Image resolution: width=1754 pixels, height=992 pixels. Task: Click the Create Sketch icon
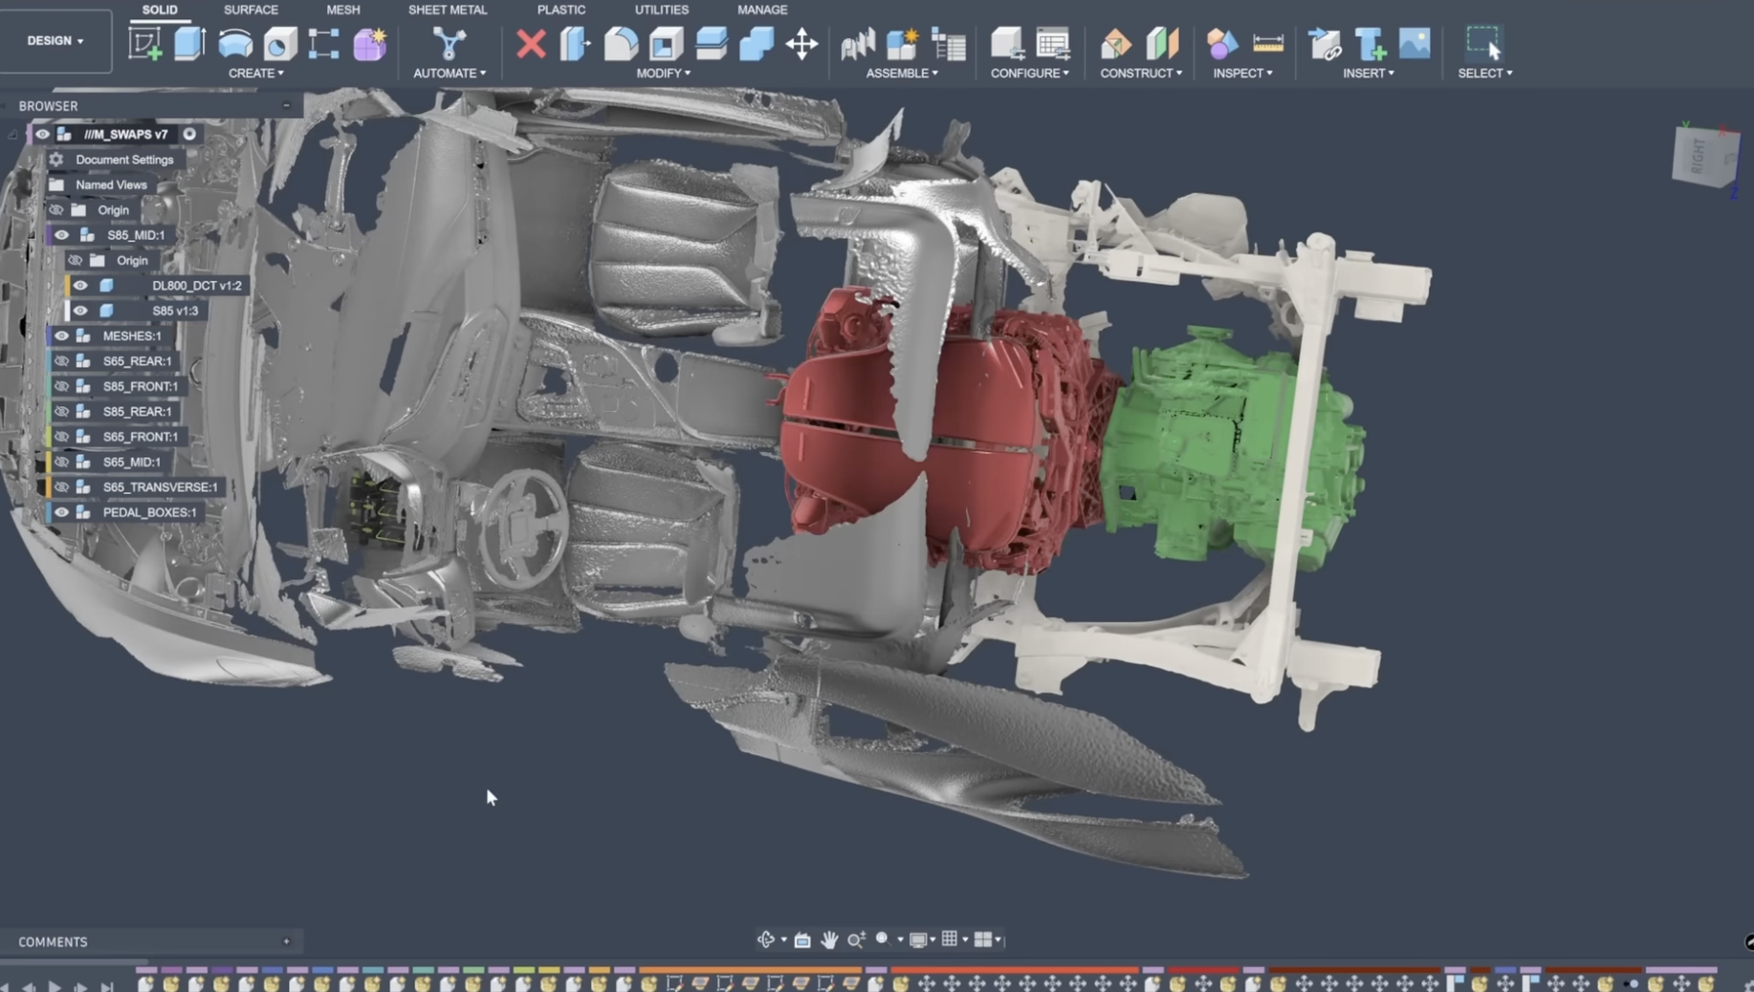coord(144,44)
